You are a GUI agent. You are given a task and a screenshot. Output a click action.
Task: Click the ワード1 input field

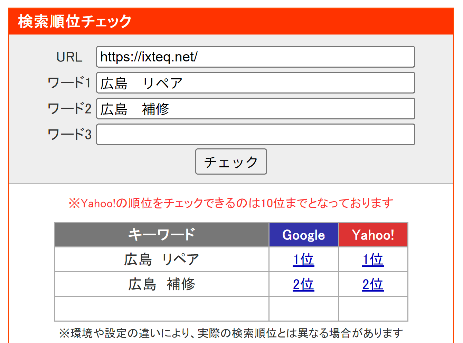coord(255,83)
